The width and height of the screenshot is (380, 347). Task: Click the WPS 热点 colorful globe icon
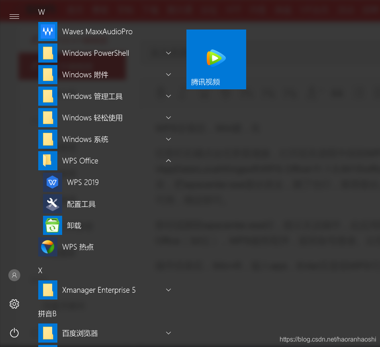48,247
